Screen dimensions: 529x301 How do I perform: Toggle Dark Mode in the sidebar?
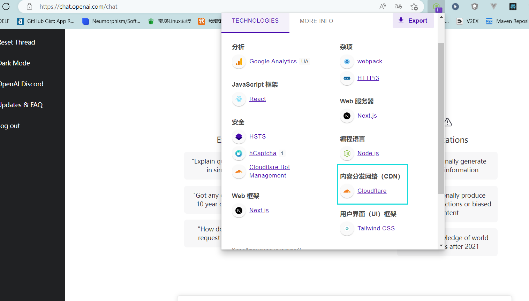pos(15,63)
